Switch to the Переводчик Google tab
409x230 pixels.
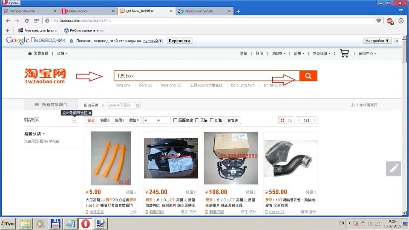[x=204, y=11]
